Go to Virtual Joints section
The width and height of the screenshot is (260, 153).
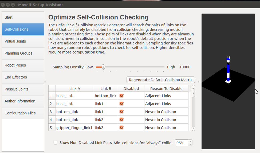(x=23, y=41)
